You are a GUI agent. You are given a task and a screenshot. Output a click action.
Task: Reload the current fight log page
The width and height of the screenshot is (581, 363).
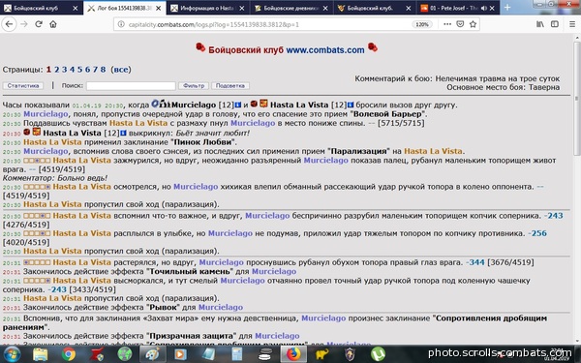38,24
